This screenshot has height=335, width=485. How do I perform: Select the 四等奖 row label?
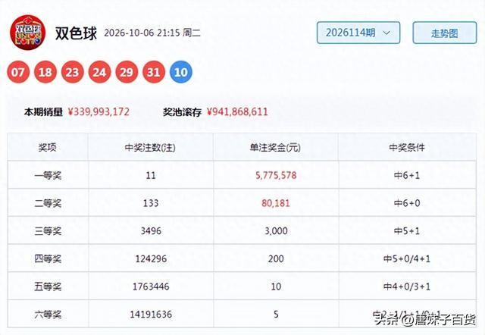[x=48, y=258]
